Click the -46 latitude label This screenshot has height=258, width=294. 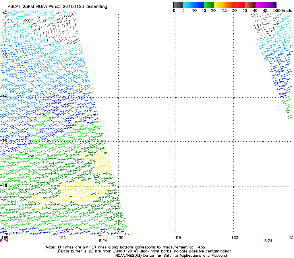pos(4,140)
